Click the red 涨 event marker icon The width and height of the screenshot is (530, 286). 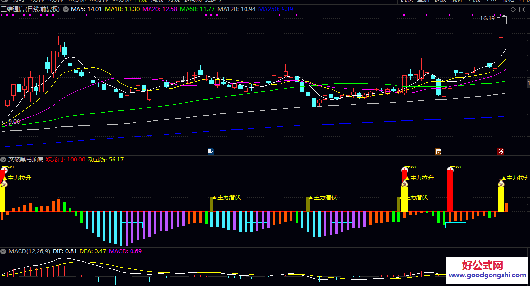[x=500, y=151]
